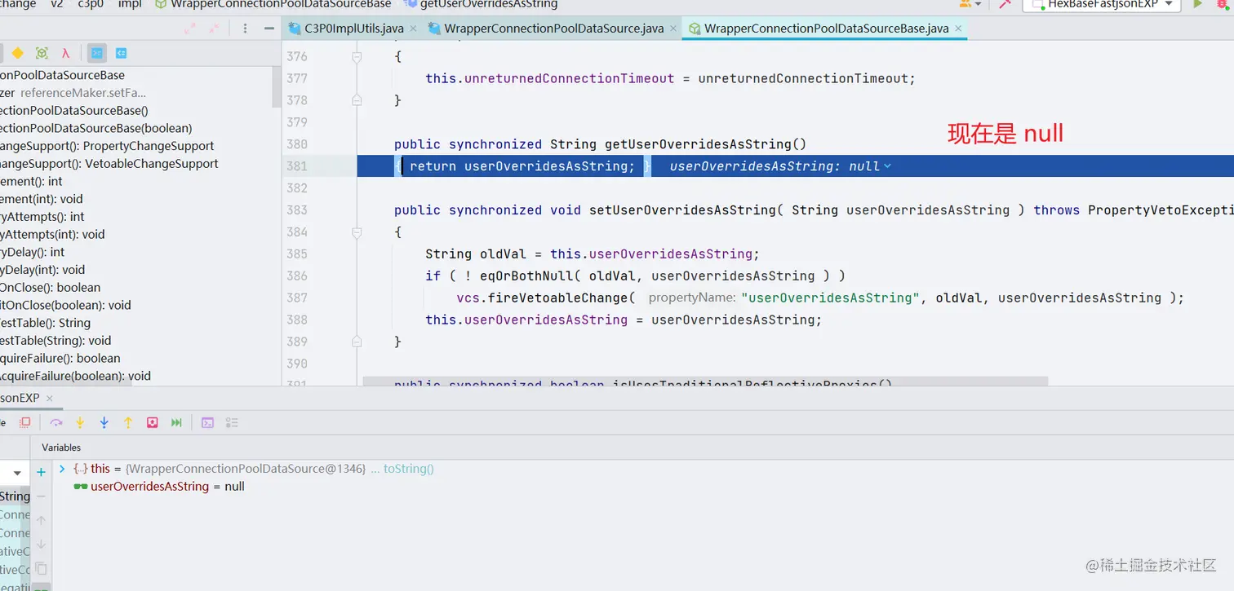This screenshot has width=1234, height=591.
Task: Collapse code fold marker at line 376
Action: tap(356, 57)
